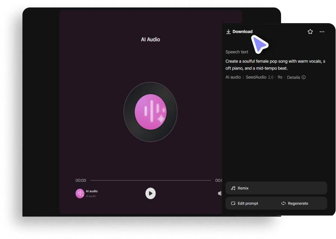Click the 'AI Audio' title

(x=150, y=40)
